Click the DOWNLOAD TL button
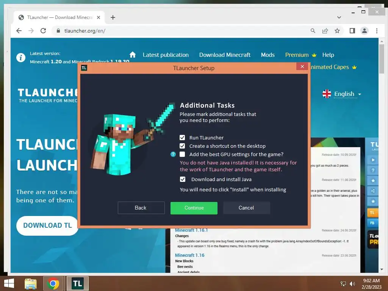This screenshot has height=291, width=388. [x=47, y=225]
